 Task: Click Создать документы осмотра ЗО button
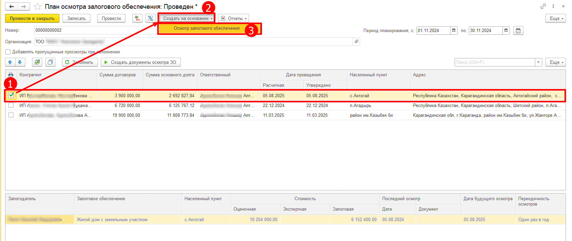(141, 62)
